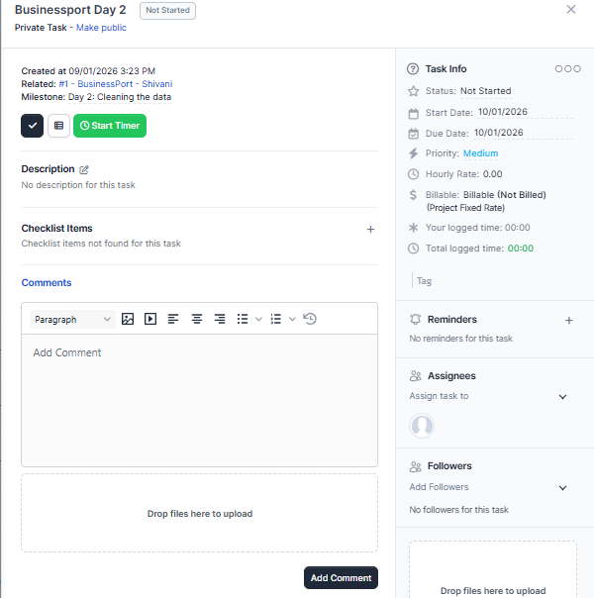Toggle numbered list formatting
This screenshot has height=598, width=594.
[276, 319]
